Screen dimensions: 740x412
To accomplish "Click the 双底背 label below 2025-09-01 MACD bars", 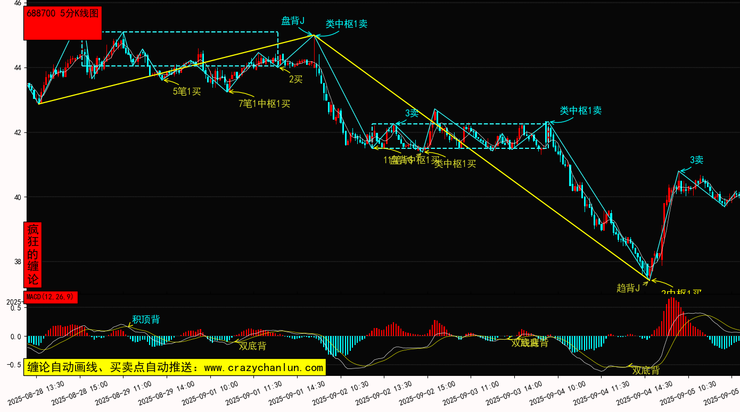I will (x=252, y=346).
